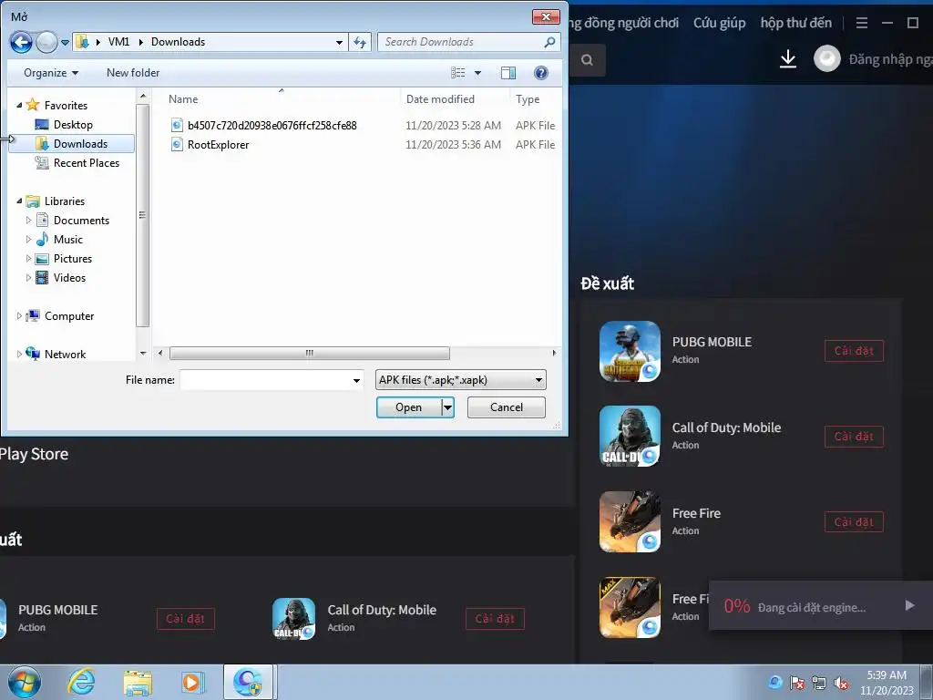The width and height of the screenshot is (933, 700).
Task: Click the muted volume tray icon
Action: click(x=841, y=683)
